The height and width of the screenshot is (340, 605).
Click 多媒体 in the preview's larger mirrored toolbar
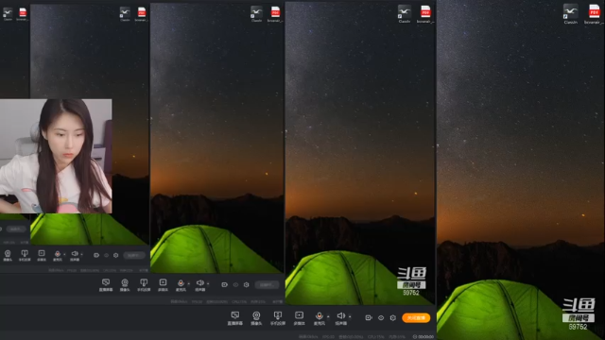163,285
